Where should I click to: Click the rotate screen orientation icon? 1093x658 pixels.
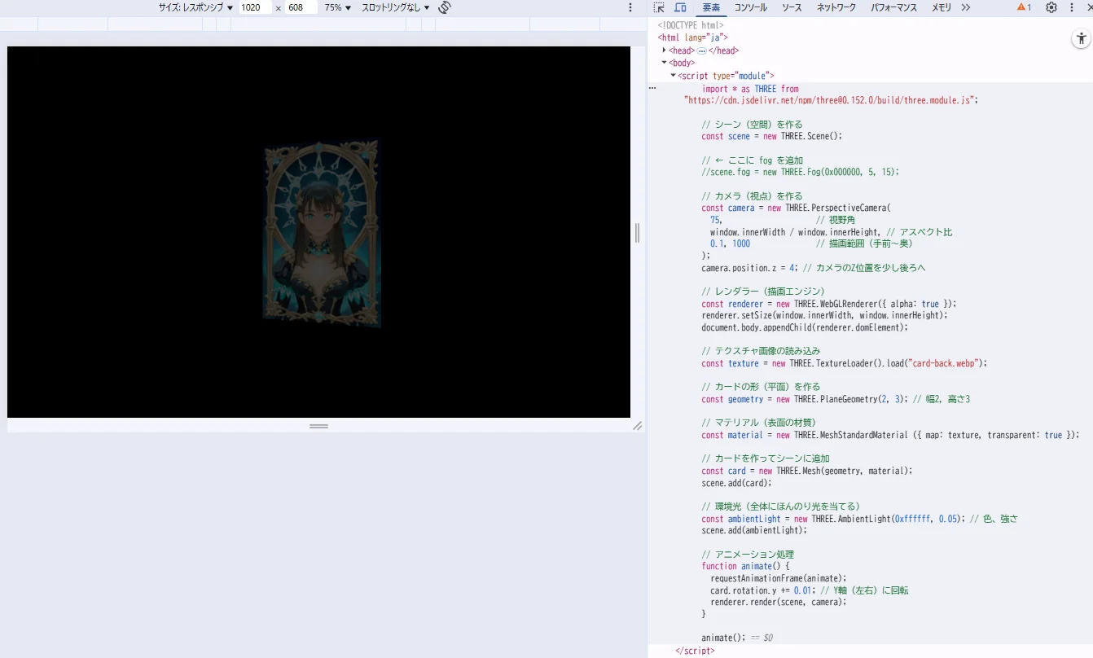(445, 7)
